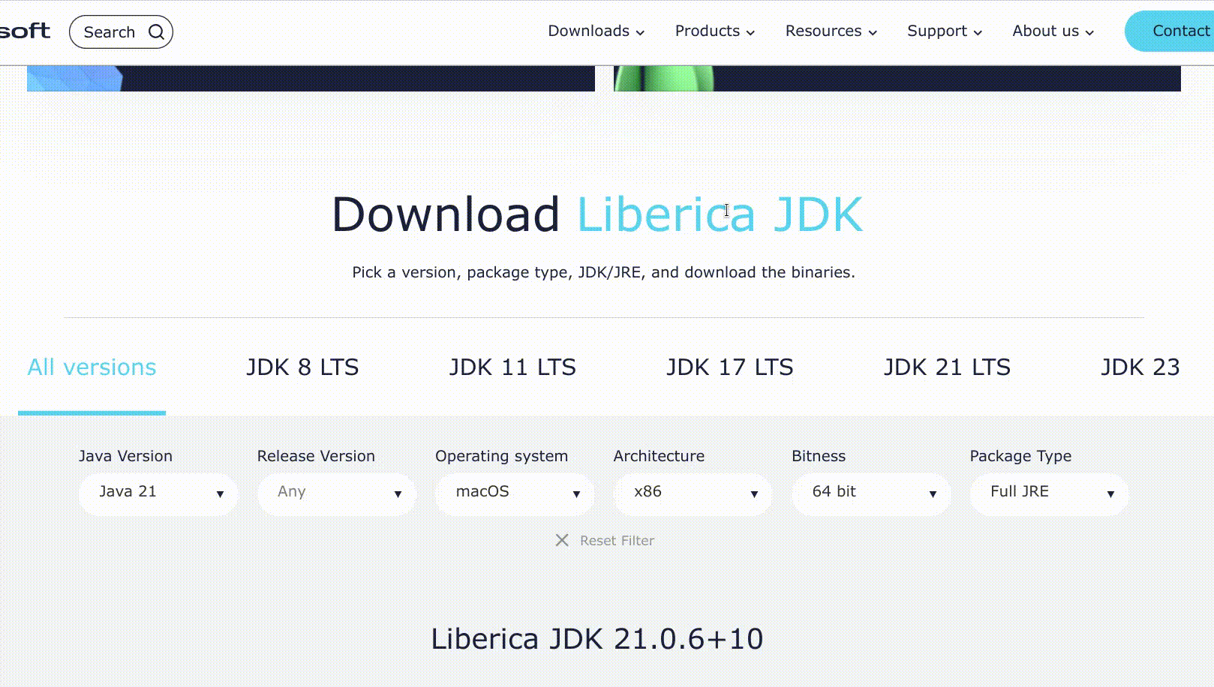Switch to the JDK 21 LTS tab
This screenshot has height=687, width=1214.
pos(947,367)
